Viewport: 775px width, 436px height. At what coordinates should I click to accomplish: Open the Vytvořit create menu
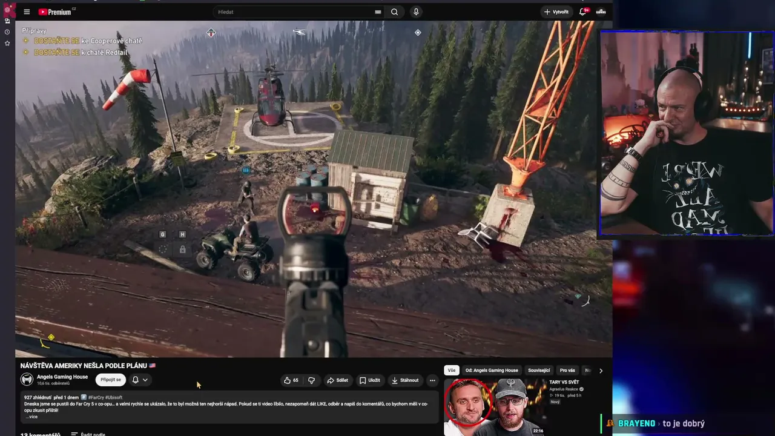pyautogui.click(x=556, y=12)
